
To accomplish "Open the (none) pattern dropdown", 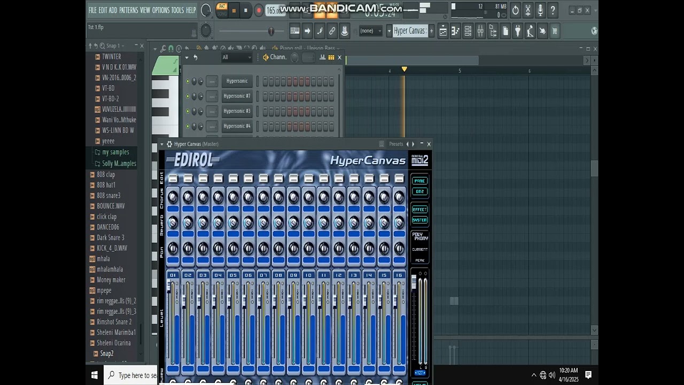I will (370, 30).
